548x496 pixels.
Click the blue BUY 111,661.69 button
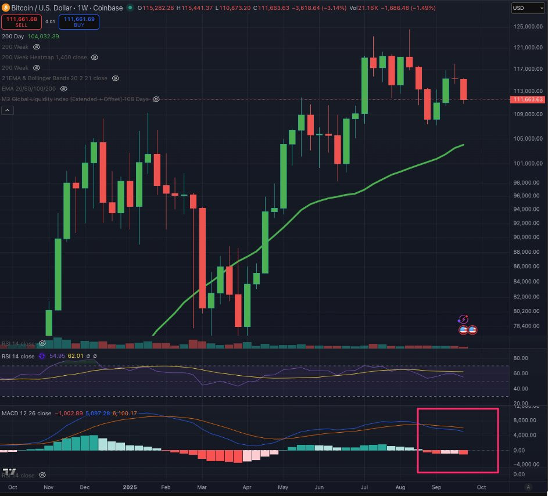pos(79,22)
